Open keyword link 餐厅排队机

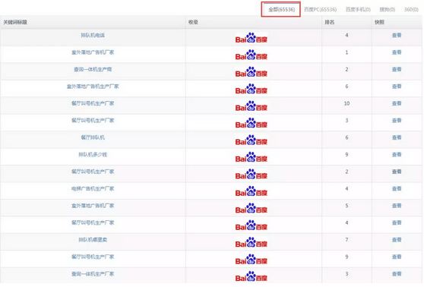pos(93,137)
